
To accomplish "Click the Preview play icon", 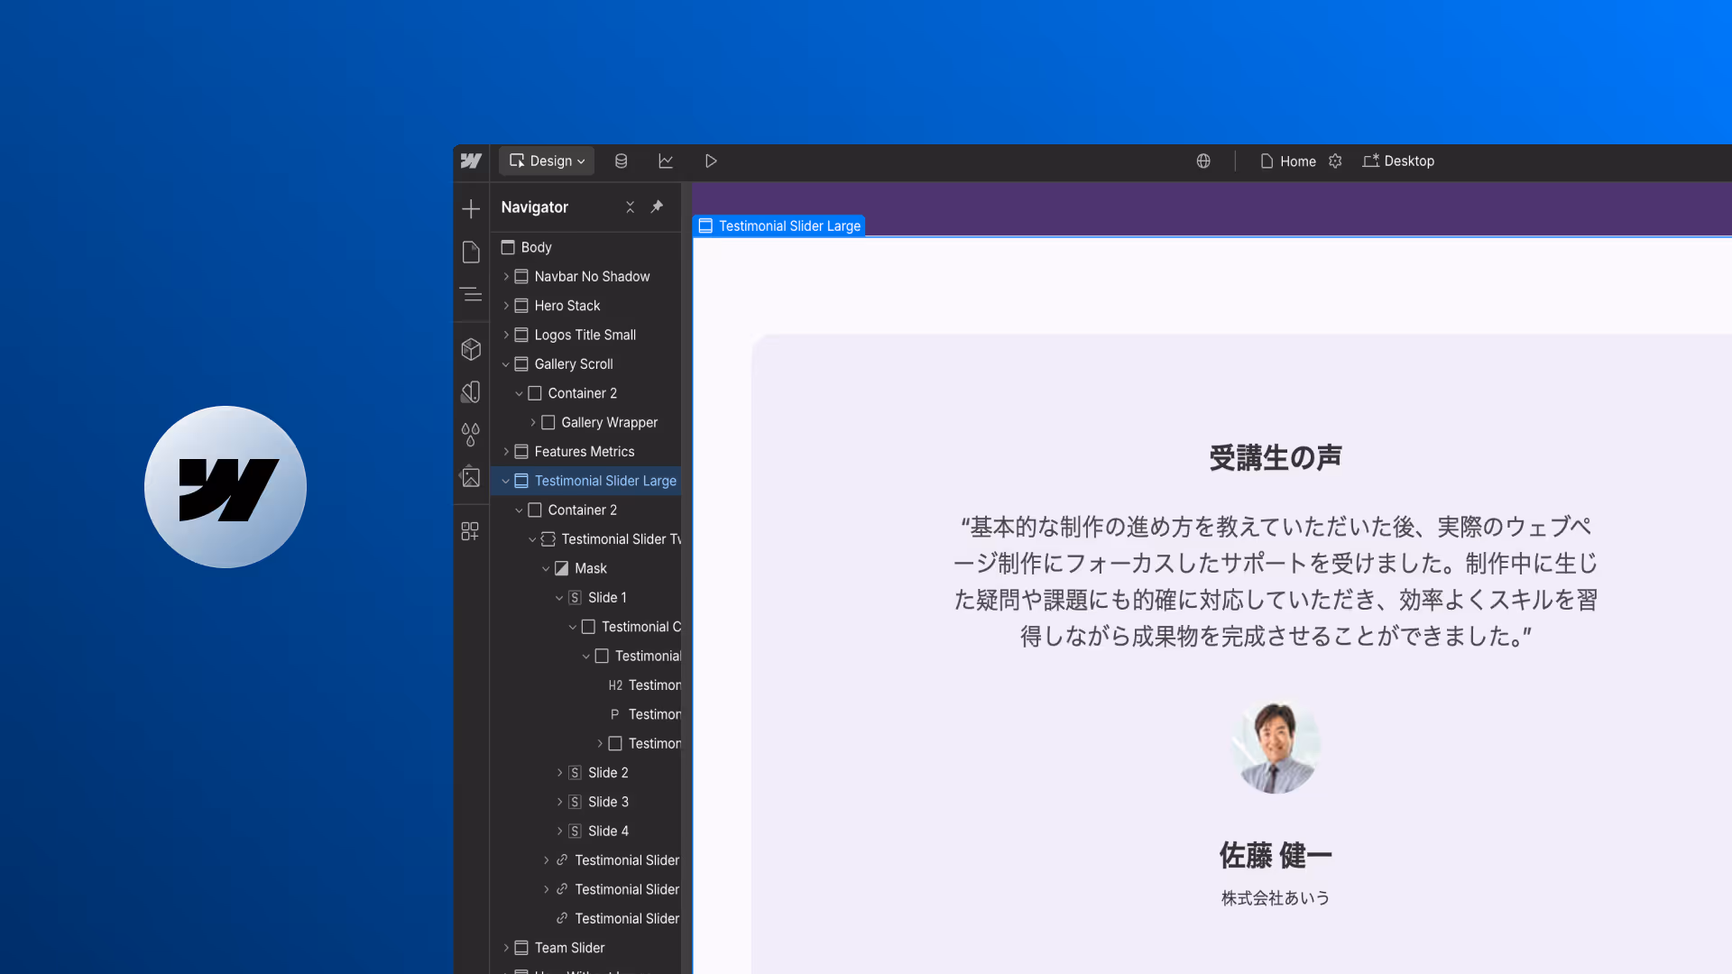I will (x=711, y=161).
